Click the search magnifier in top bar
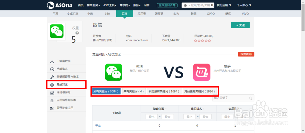This screenshot has height=133, width=305. 212,5
